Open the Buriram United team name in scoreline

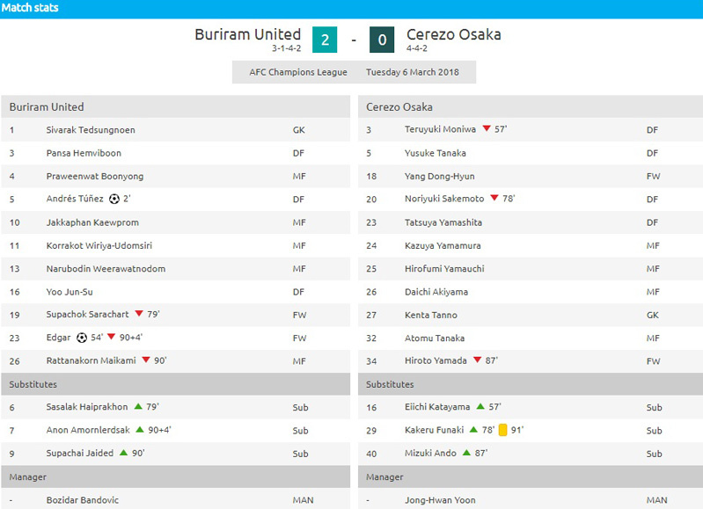pos(247,35)
